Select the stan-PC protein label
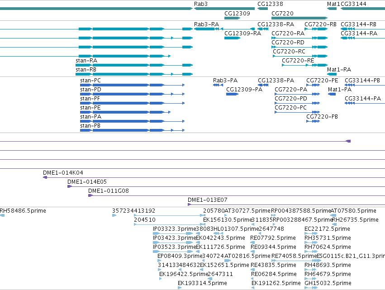This screenshot has height=290, width=385. coord(90,81)
